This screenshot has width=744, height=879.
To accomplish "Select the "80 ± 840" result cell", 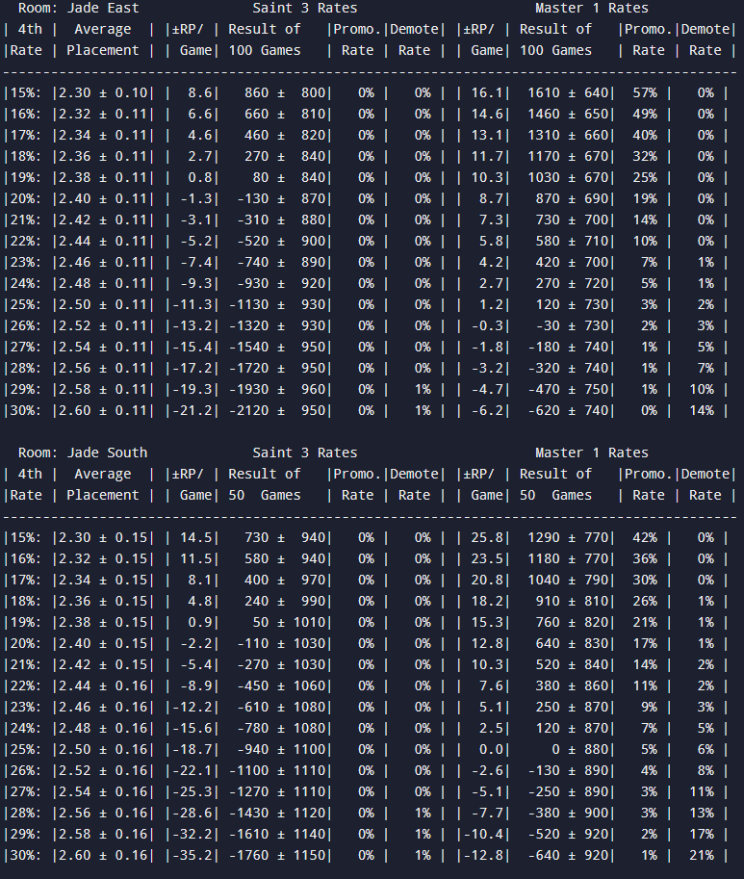I will click(x=289, y=178).
